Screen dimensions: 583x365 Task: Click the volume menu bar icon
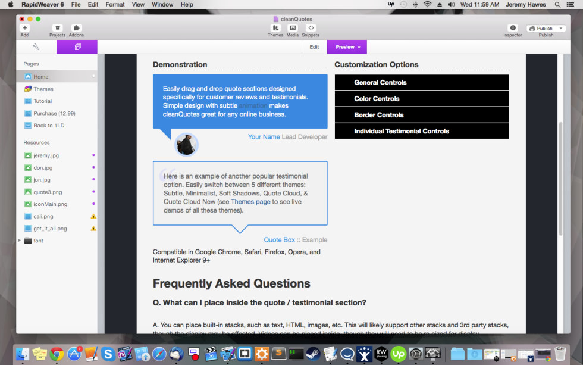tap(451, 4)
